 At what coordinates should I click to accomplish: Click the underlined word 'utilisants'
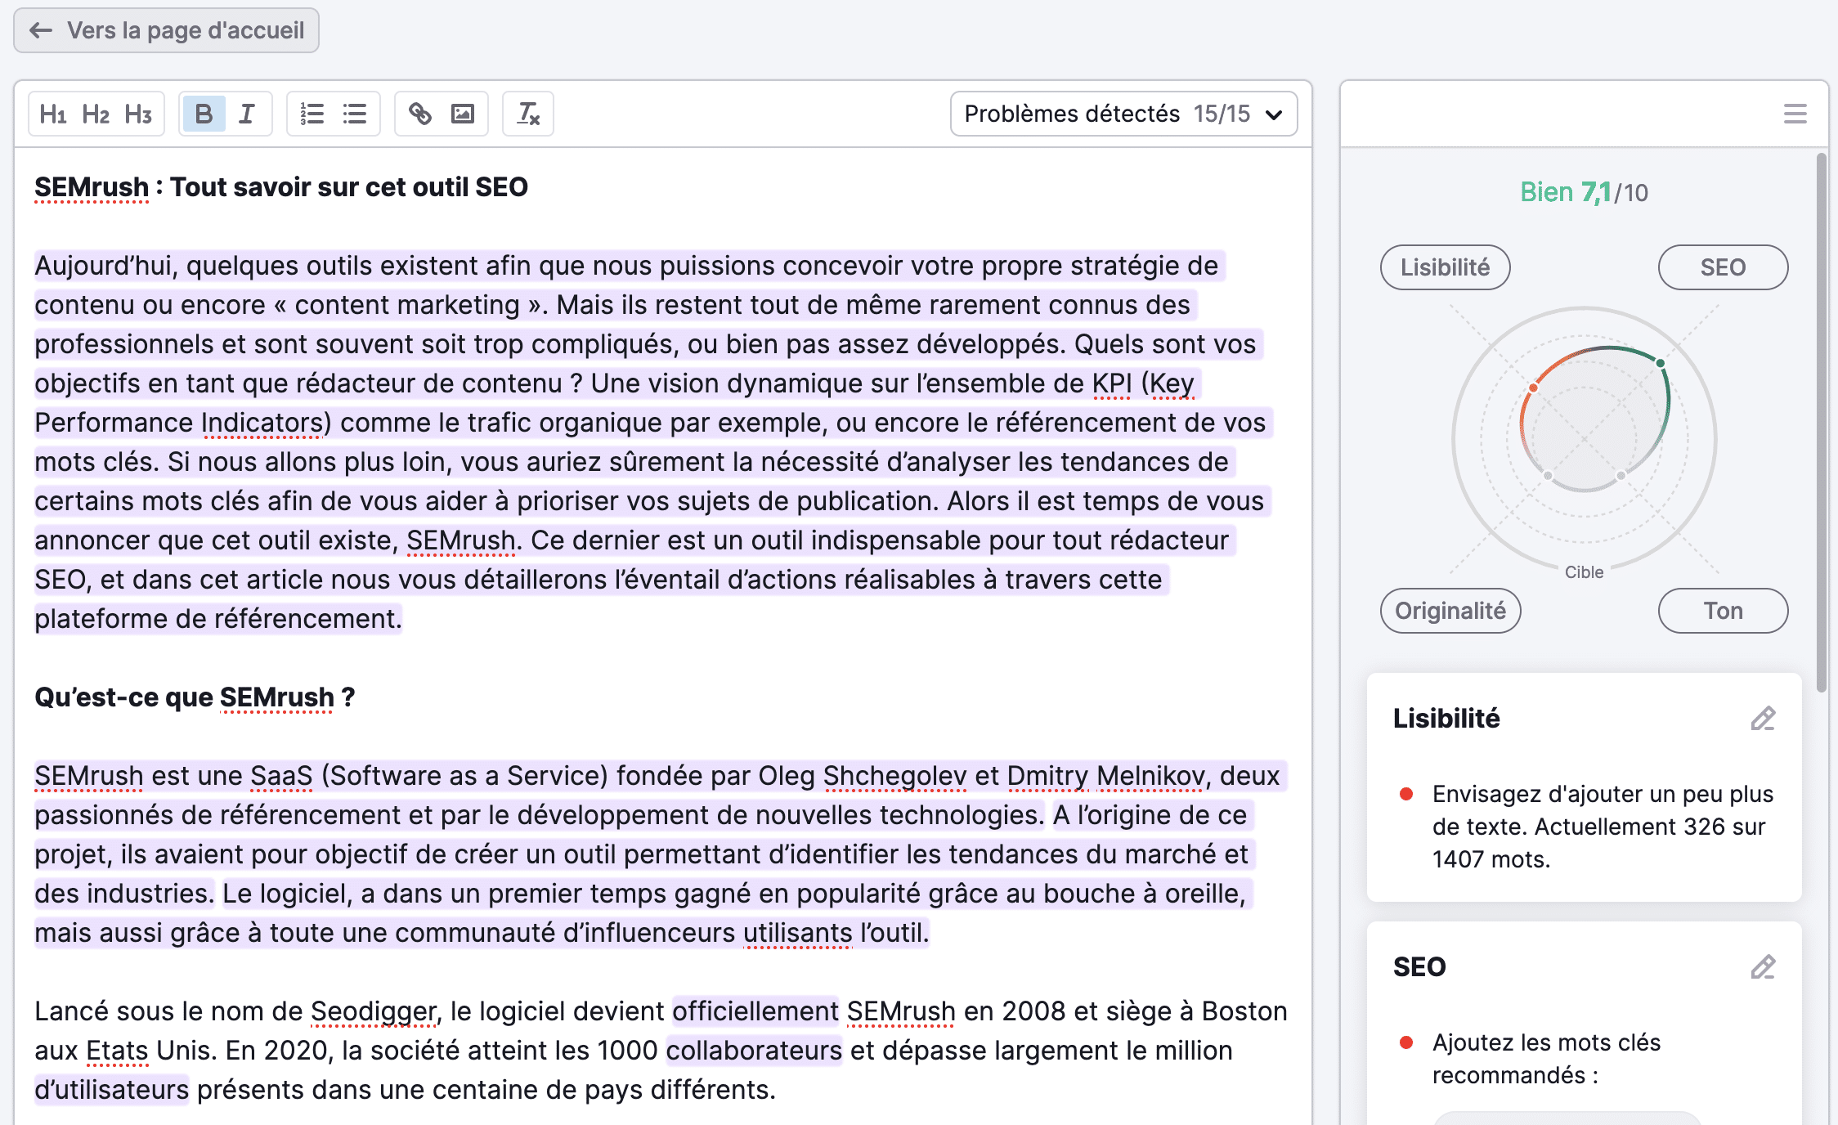[797, 933]
